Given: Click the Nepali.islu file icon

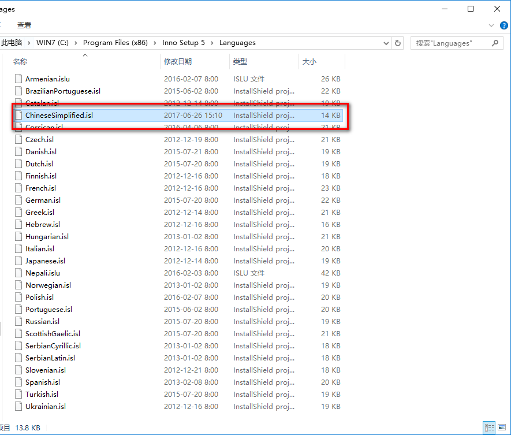Looking at the screenshot, I should point(18,273).
